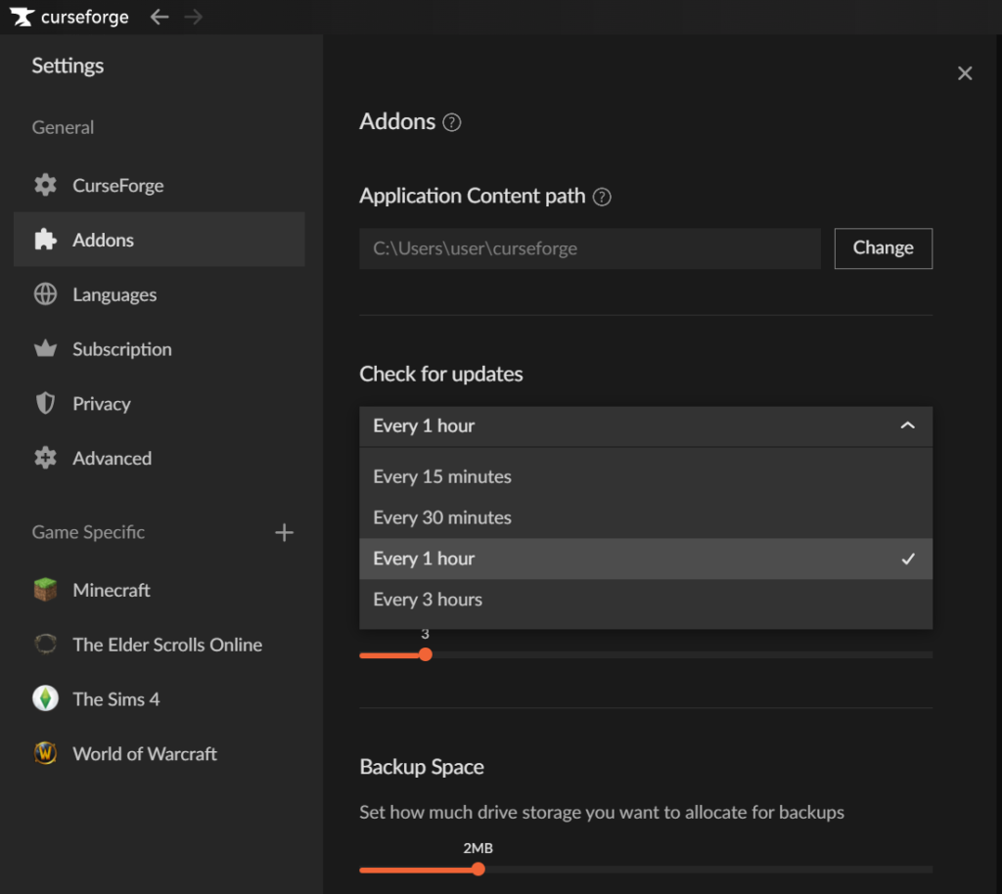Open the Privacy settings

coord(159,404)
